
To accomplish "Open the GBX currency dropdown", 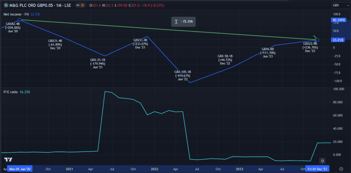I will pos(340,6).
